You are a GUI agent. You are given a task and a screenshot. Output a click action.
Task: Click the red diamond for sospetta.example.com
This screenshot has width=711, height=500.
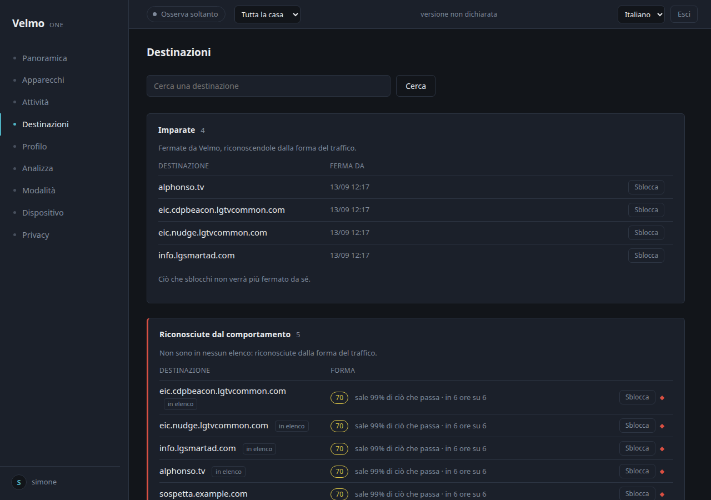pyautogui.click(x=662, y=494)
